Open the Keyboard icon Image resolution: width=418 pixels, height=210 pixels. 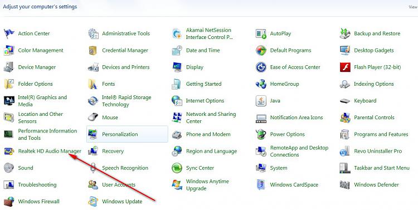345,101
